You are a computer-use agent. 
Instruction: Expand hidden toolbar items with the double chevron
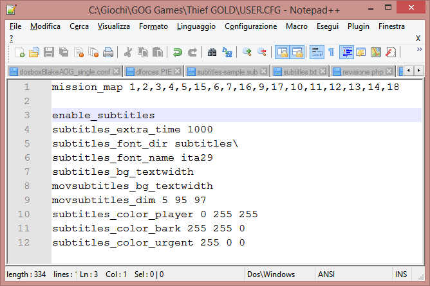pos(419,49)
